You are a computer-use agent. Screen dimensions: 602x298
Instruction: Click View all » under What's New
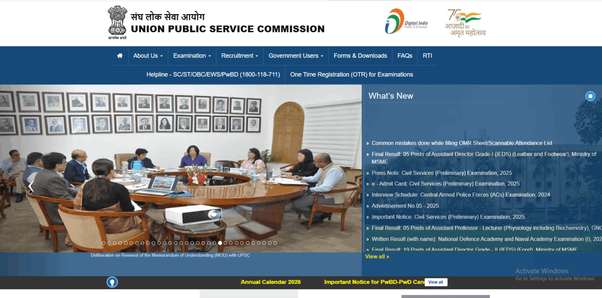(x=377, y=257)
